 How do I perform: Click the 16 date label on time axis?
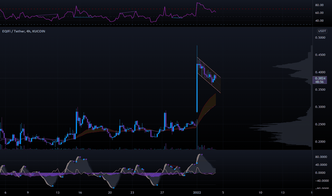pyautogui.click(x=80, y=192)
